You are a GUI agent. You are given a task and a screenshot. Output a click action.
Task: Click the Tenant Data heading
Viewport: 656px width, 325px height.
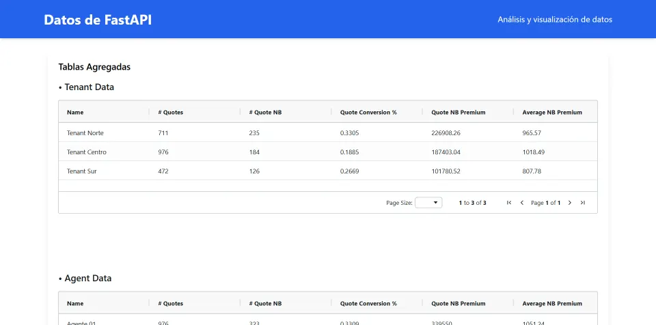pyautogui.click(x=89, y=87)
